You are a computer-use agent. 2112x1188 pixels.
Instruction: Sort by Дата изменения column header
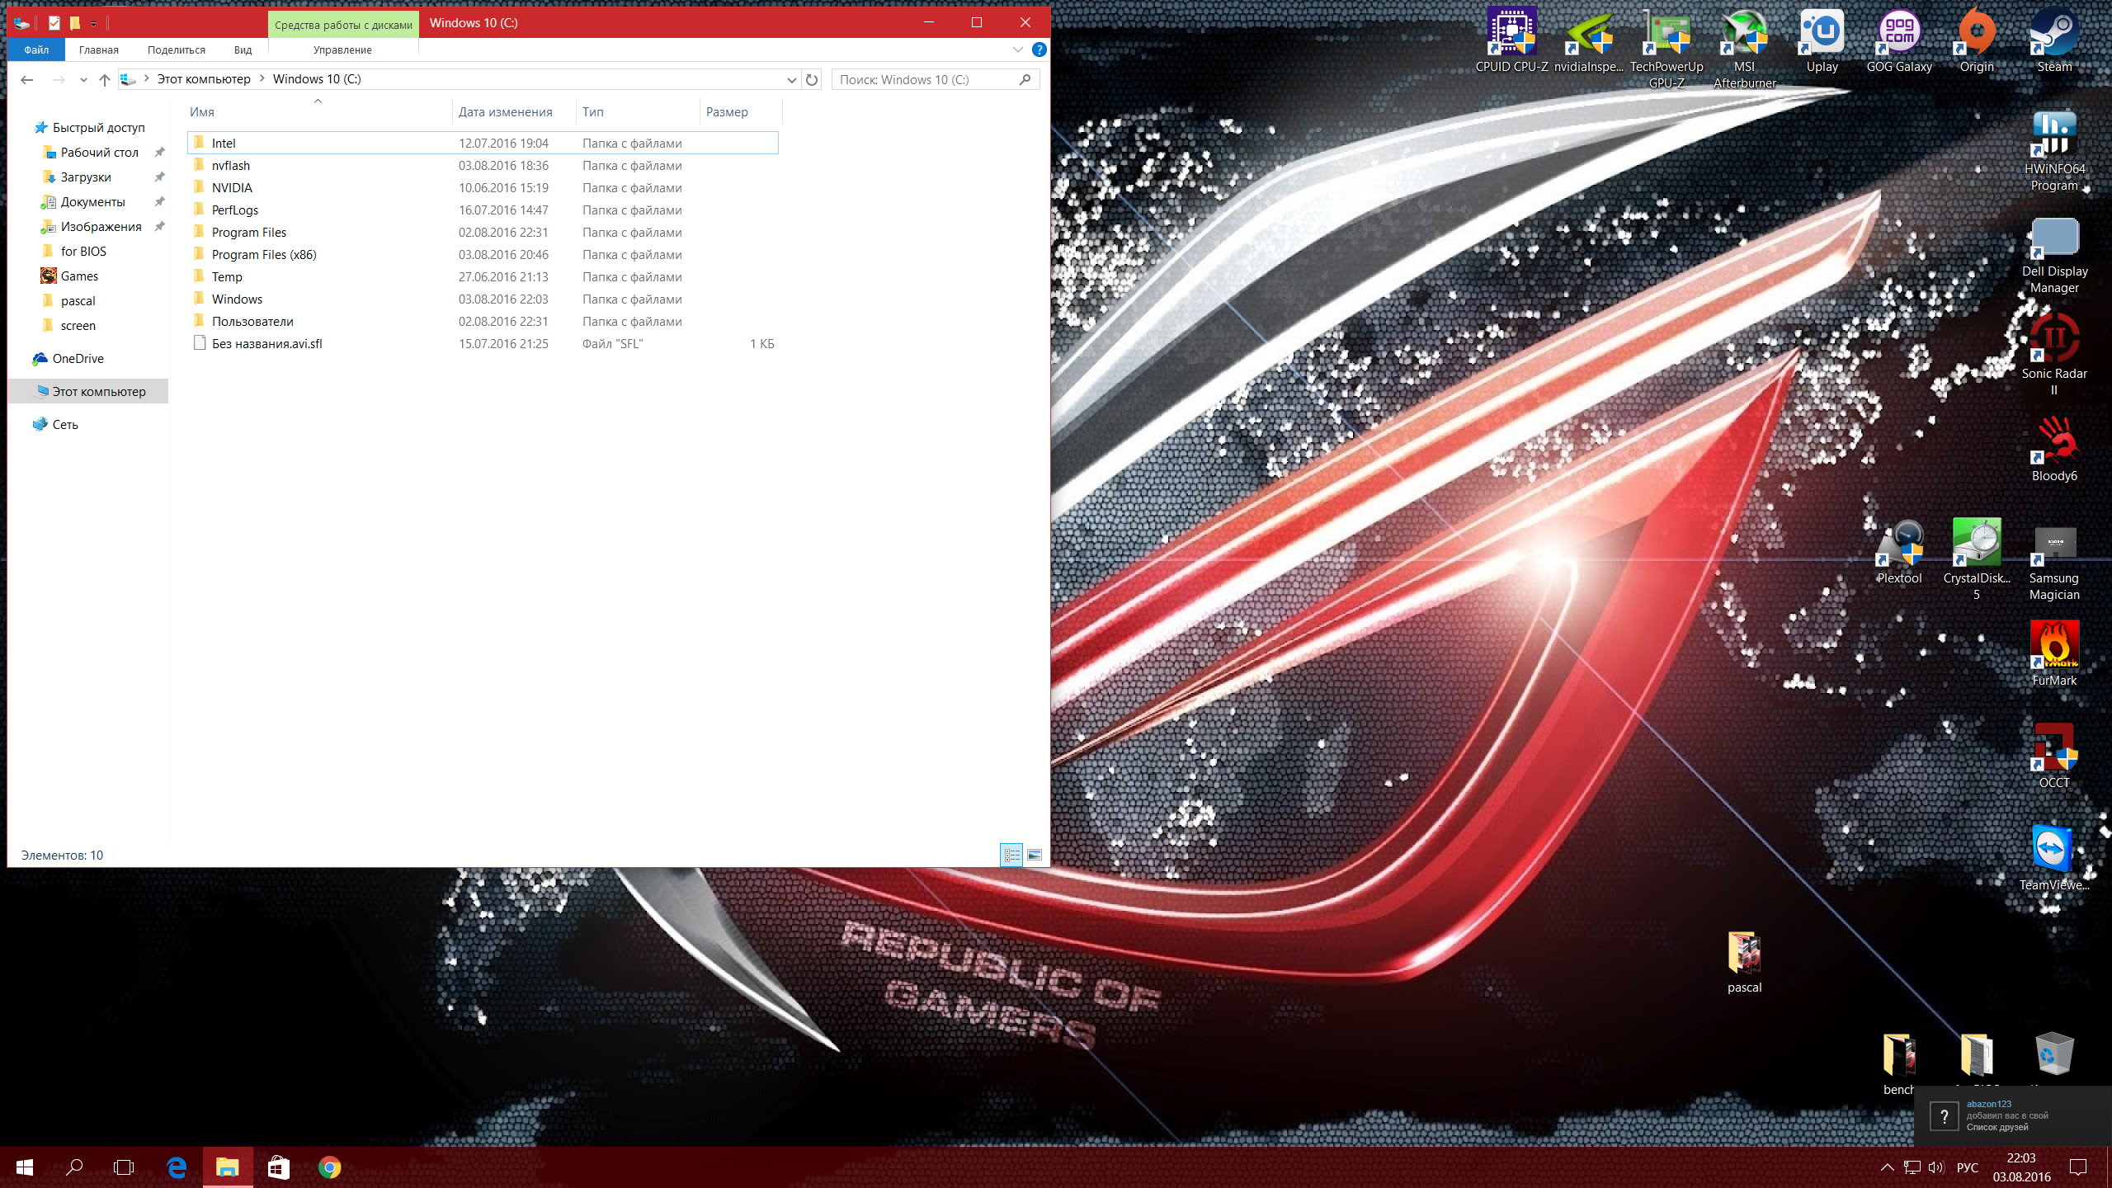[x=505, y=111]
